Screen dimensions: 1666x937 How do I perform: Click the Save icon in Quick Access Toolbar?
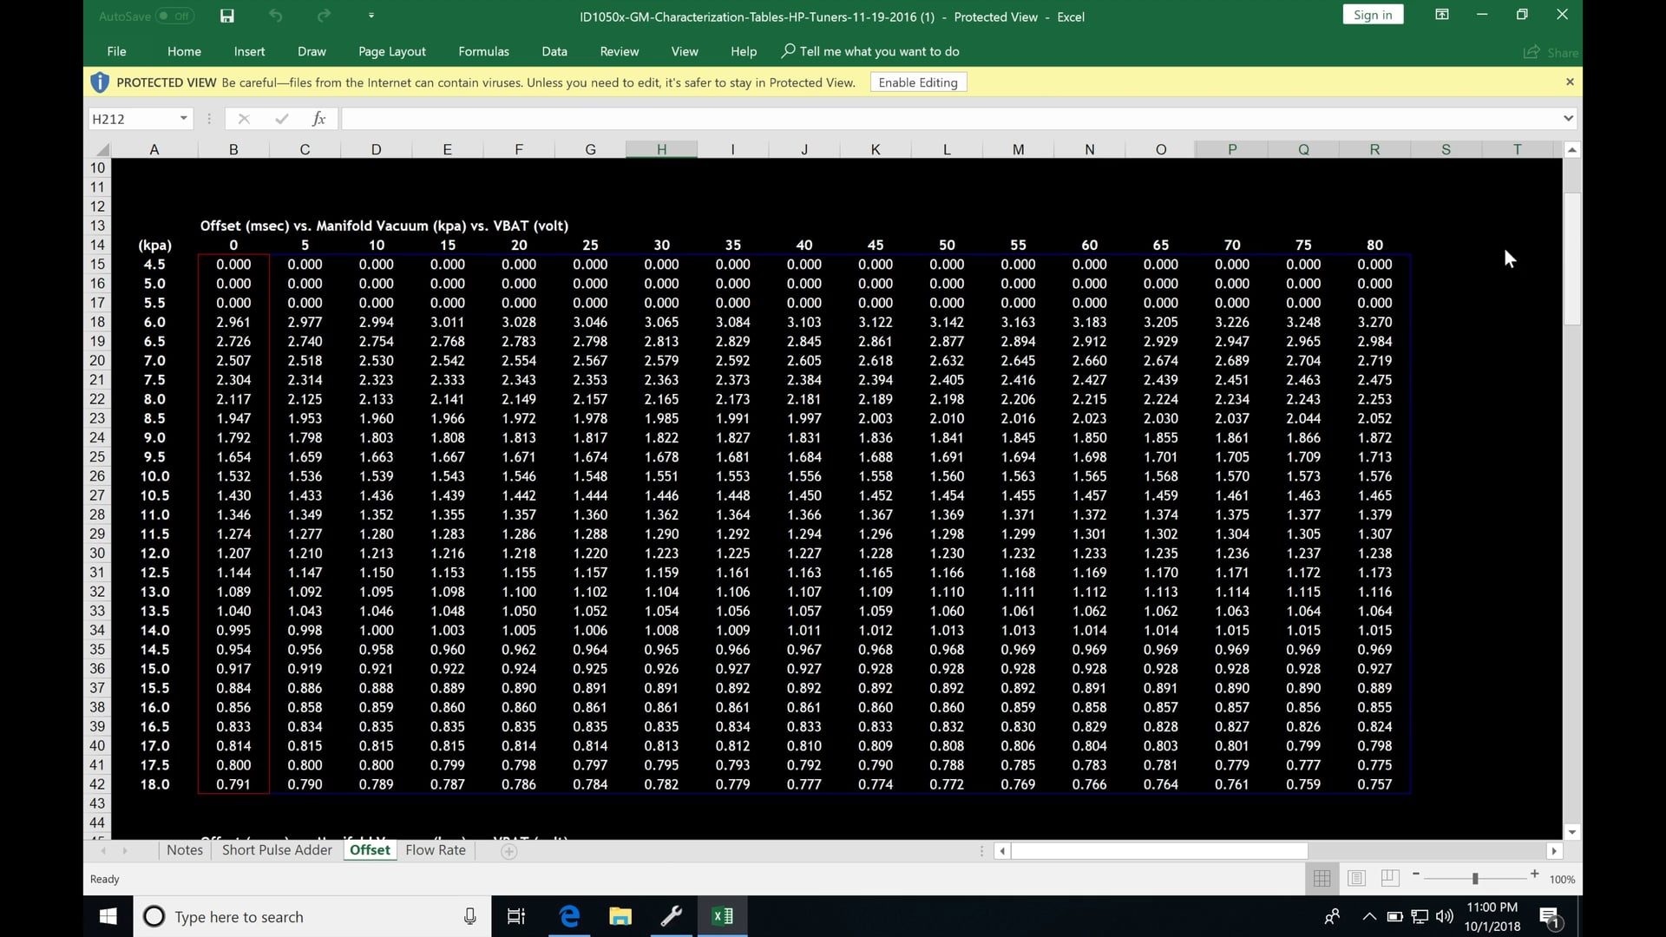point(227,15)
